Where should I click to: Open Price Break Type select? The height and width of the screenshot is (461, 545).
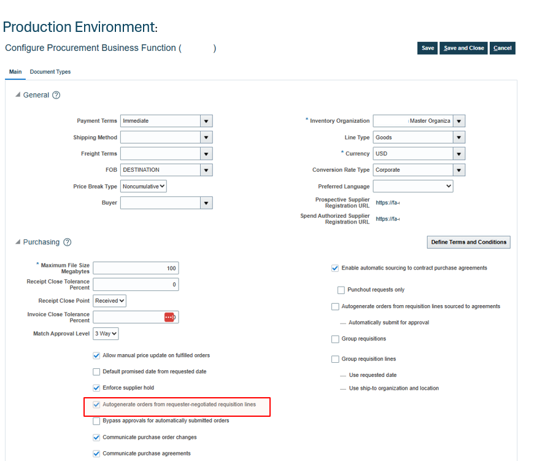pos(144,187)
